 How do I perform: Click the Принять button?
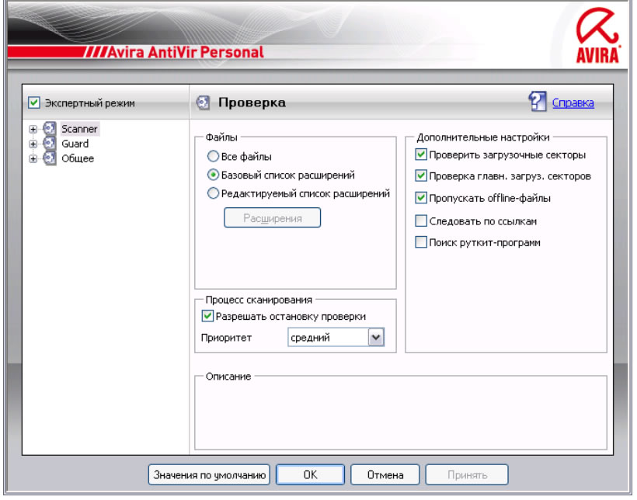pyautogui.click(x=467, y=475)
